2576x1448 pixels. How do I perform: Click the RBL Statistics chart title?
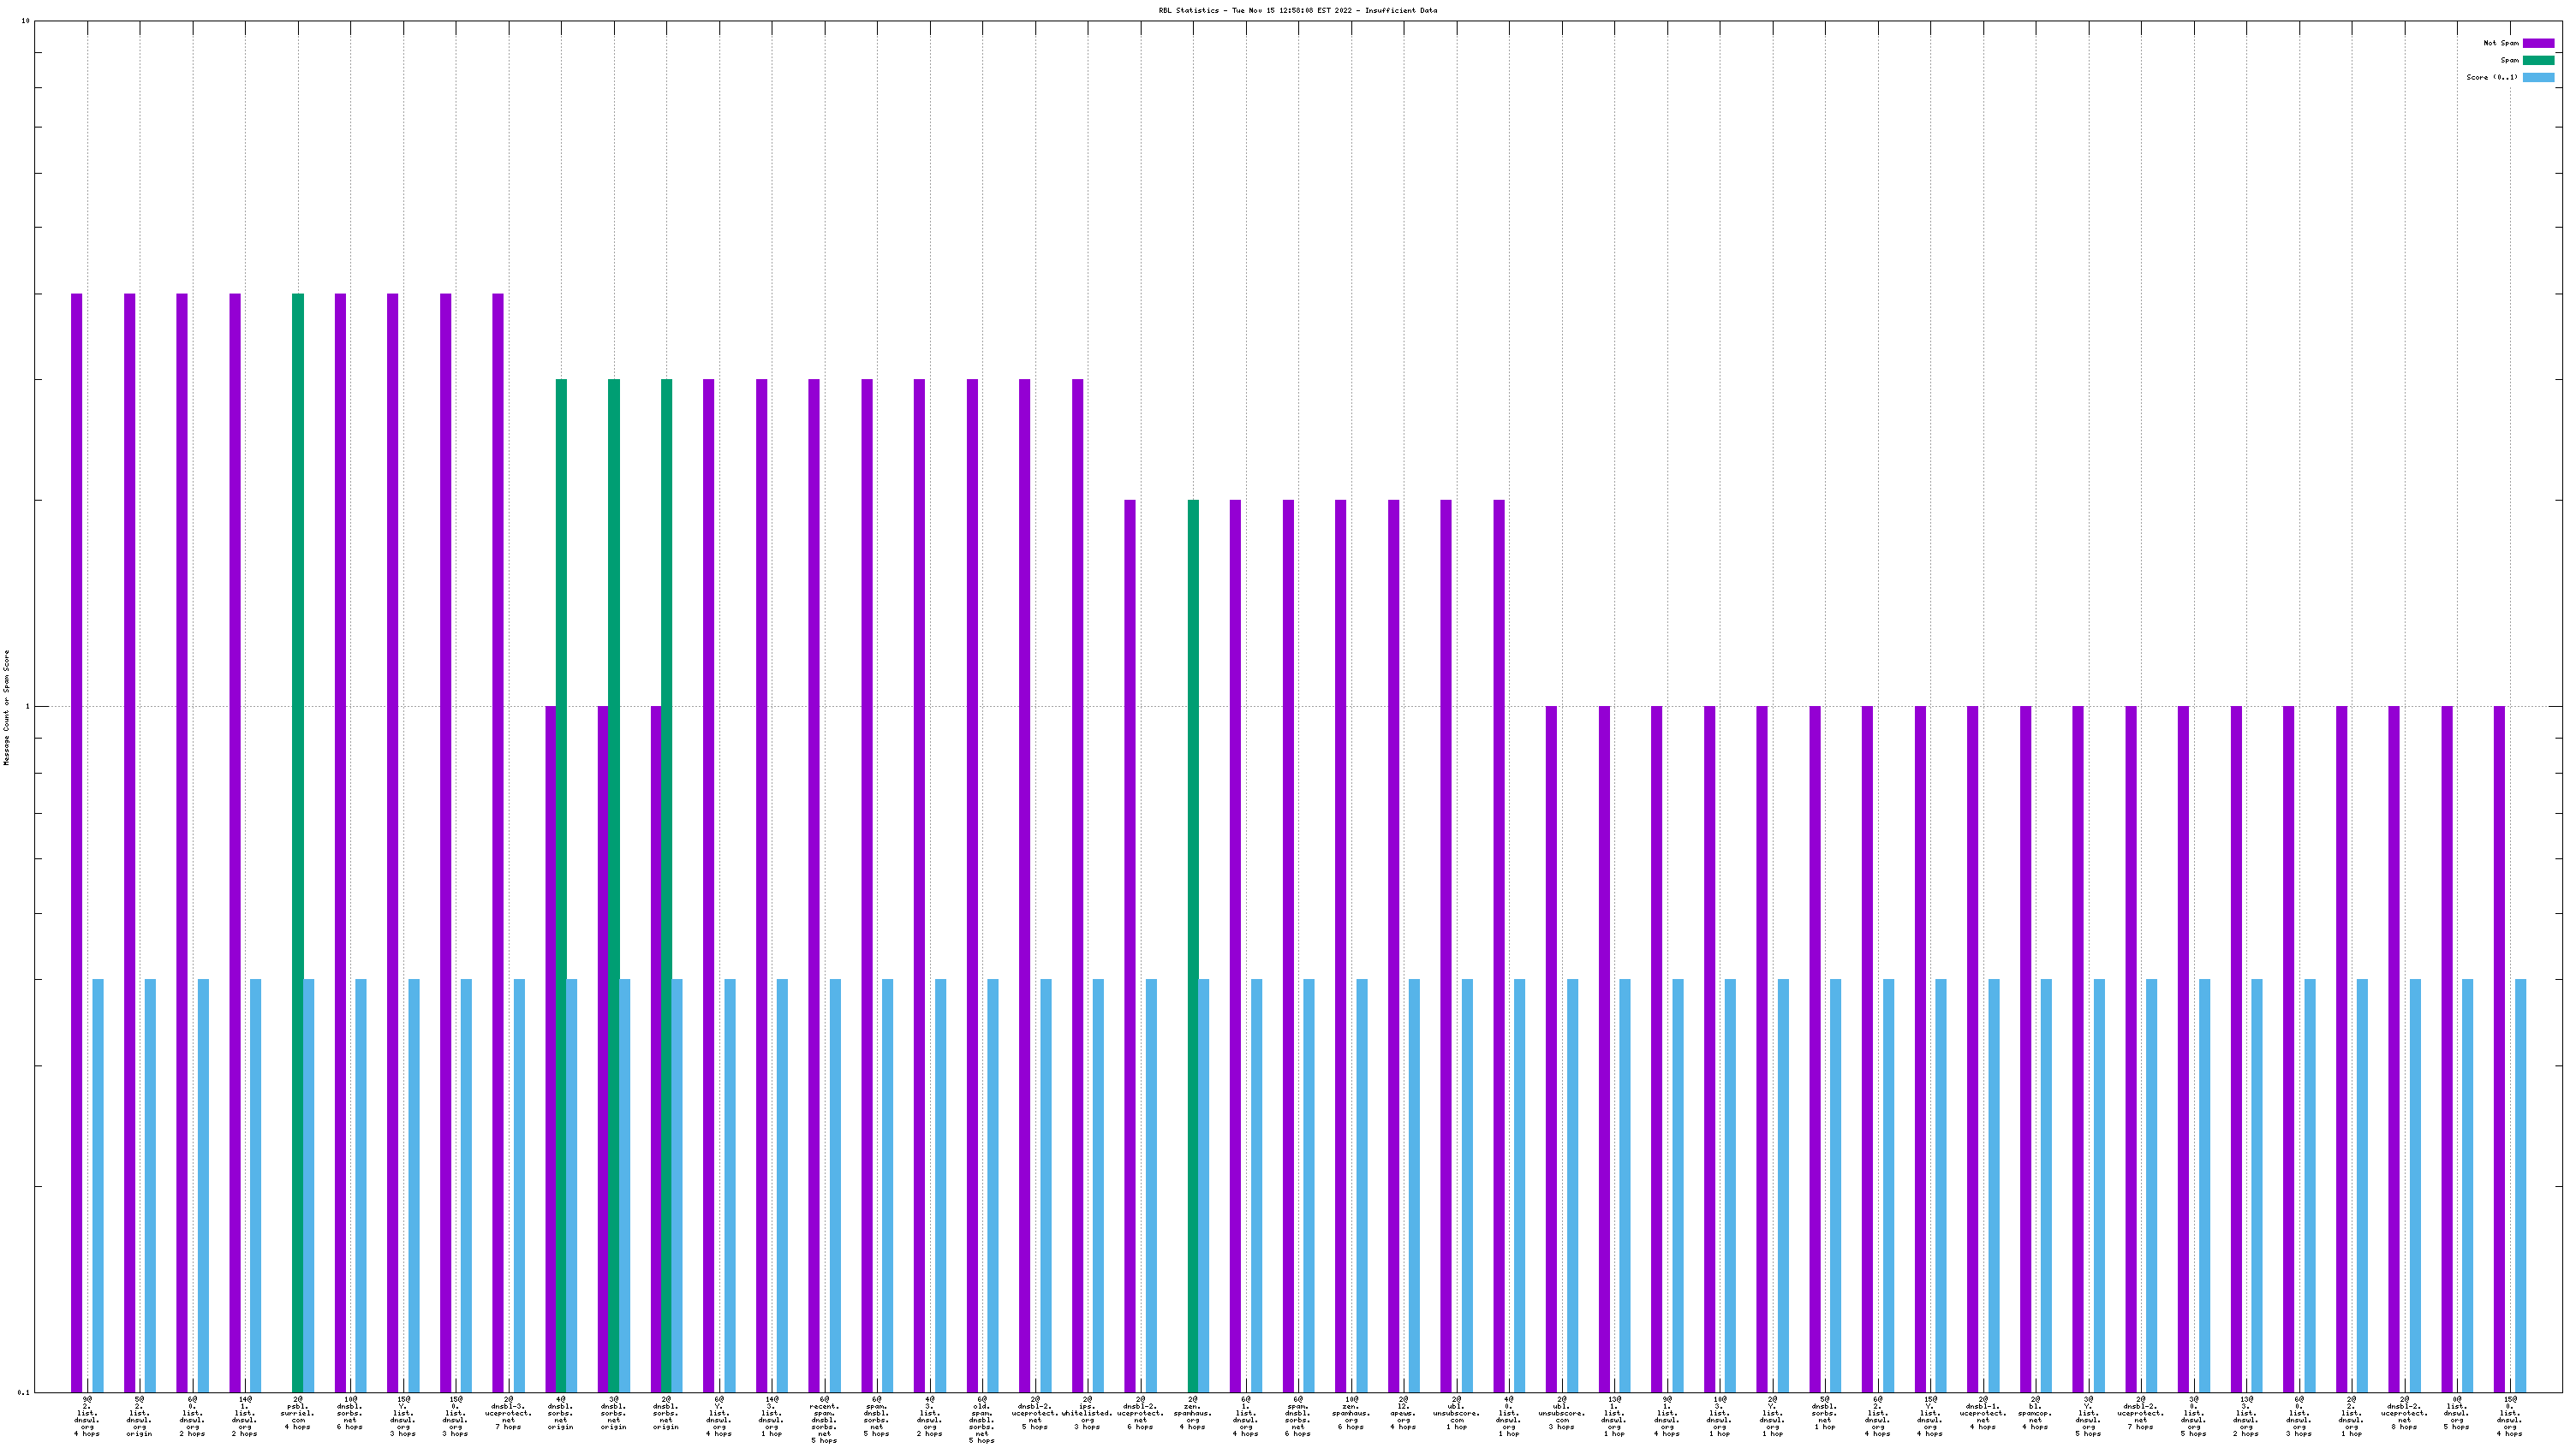[1297, 10]
